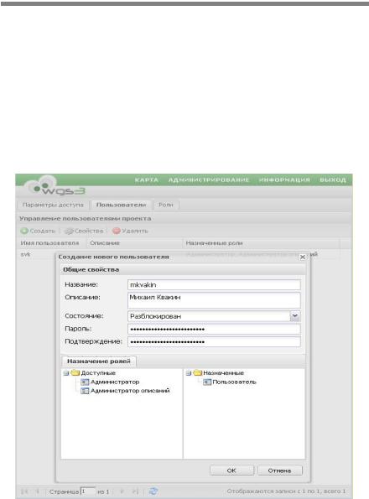369x499 pixels.
Task: Go to the next page
Action: pos(122,491)
